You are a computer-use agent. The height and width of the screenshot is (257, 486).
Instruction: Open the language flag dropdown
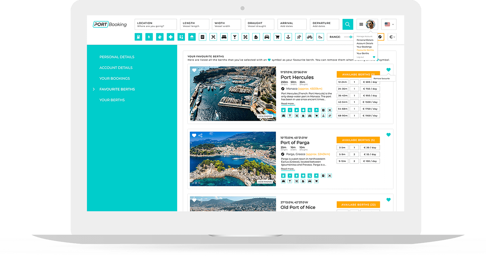pos(389,24)
